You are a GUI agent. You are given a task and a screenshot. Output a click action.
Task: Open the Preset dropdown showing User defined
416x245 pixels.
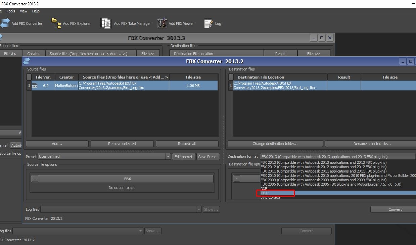click(x=168, y=156)
